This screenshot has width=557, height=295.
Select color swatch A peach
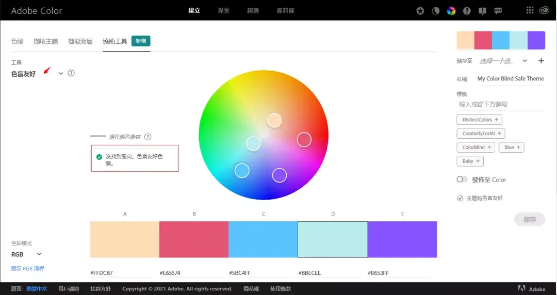(x=125, y=239)
